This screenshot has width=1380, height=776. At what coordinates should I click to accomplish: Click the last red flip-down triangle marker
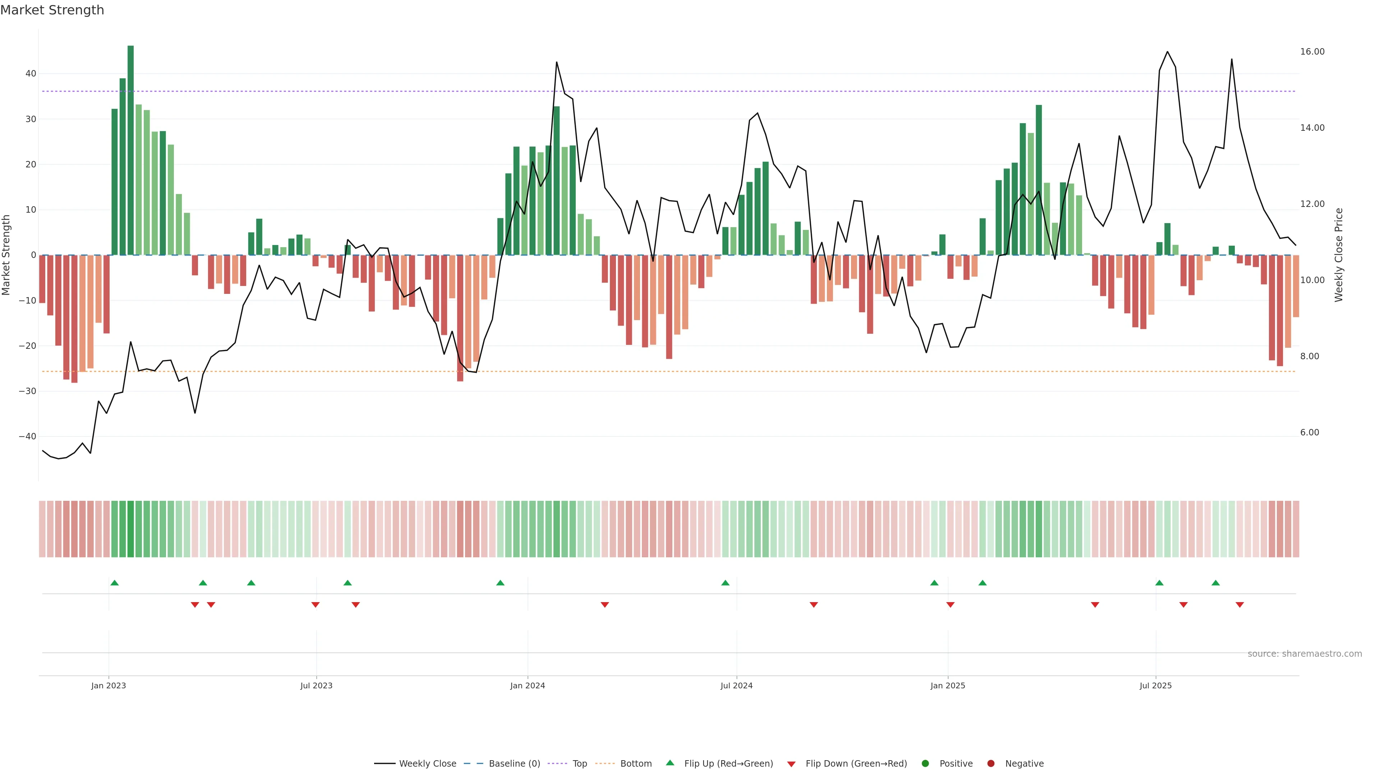1239,605
